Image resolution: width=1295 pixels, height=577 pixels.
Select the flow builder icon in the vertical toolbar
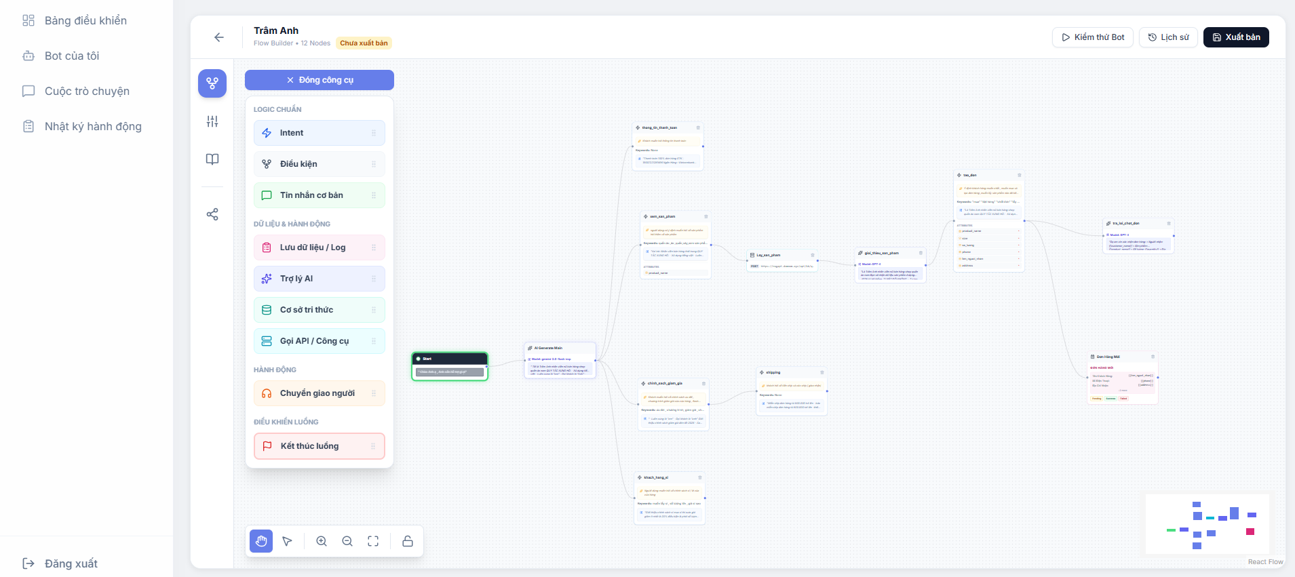click(212, 83)
